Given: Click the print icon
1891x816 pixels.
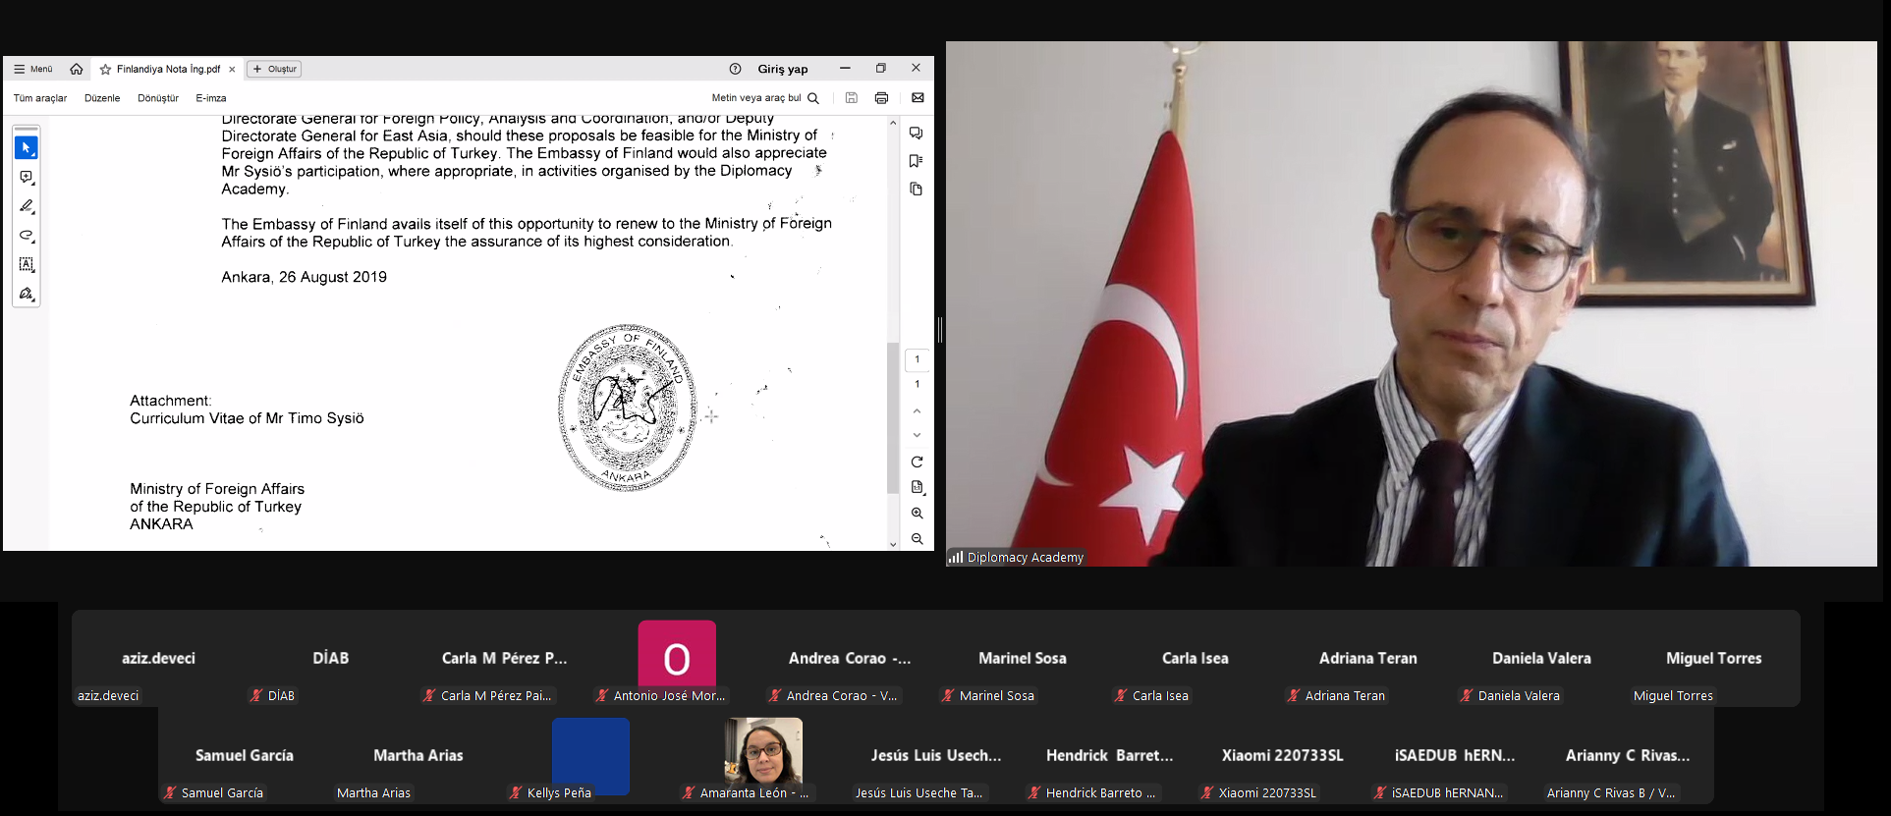Looking at the screenshot, I should pos(881,98).
